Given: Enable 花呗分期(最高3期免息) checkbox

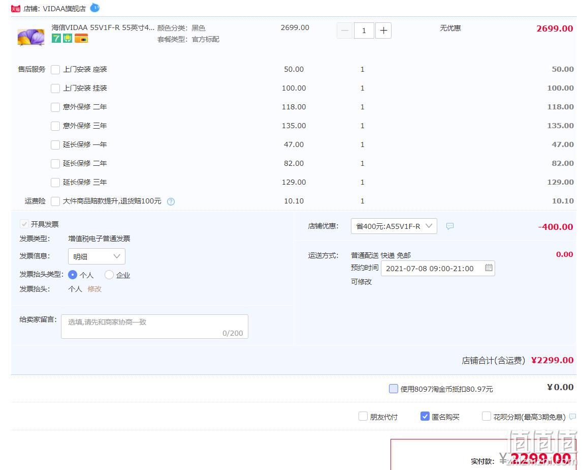Looking at the screenshot, I should click(486, 417).
